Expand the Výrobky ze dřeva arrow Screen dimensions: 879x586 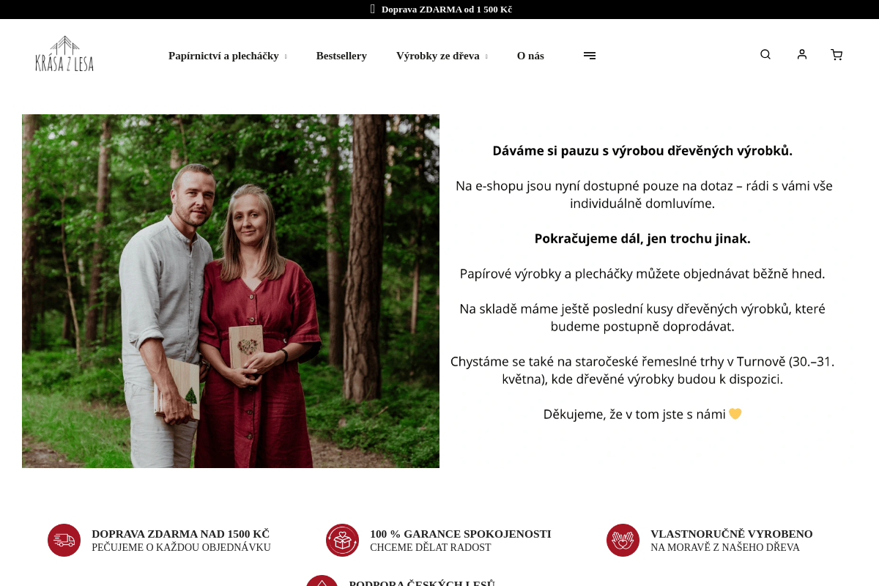point(486,56)
